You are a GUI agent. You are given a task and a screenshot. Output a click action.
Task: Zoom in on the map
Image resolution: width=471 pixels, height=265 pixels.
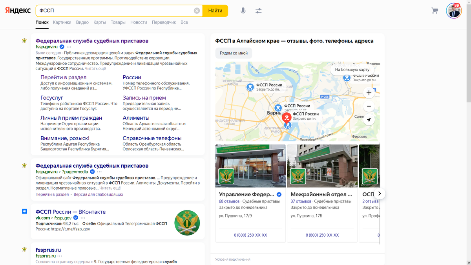369,93
